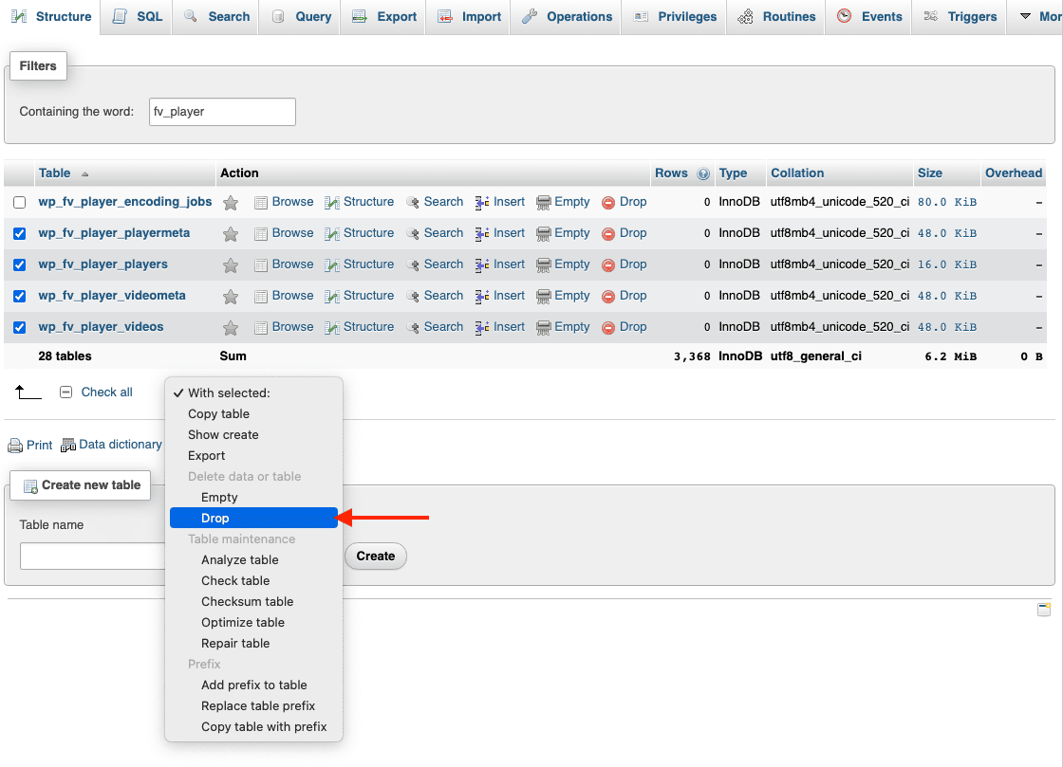Uncheck the wp_fv_player_videometa checkbox

20,296
